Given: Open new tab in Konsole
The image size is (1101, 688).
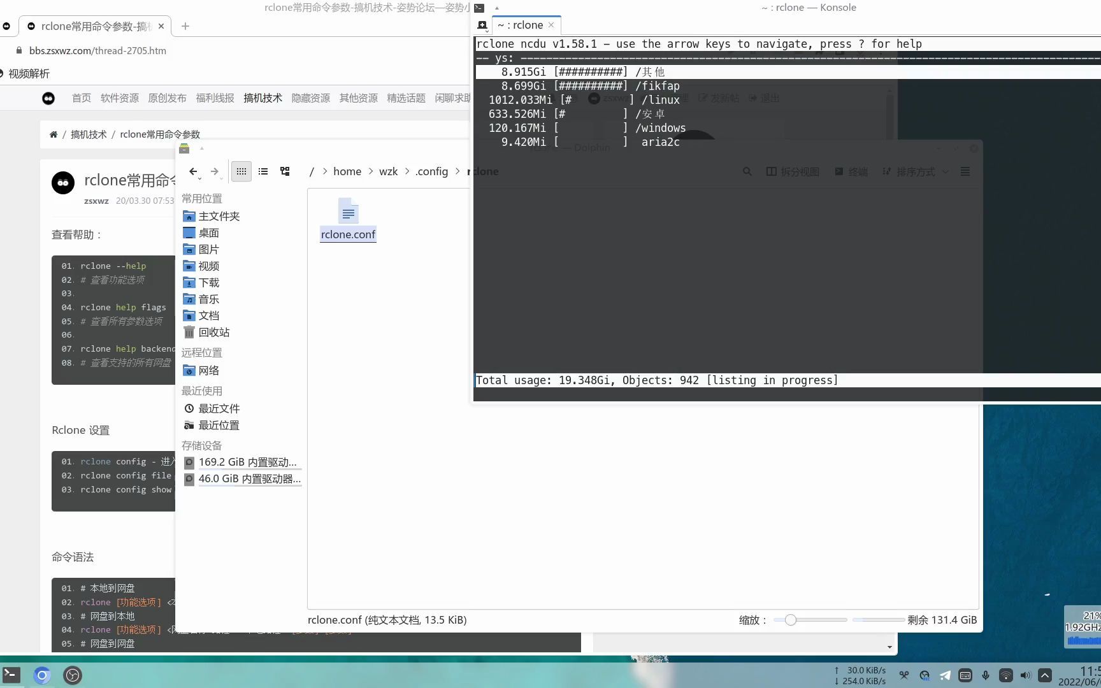Looking at the screenshot, I should [482, 25].
